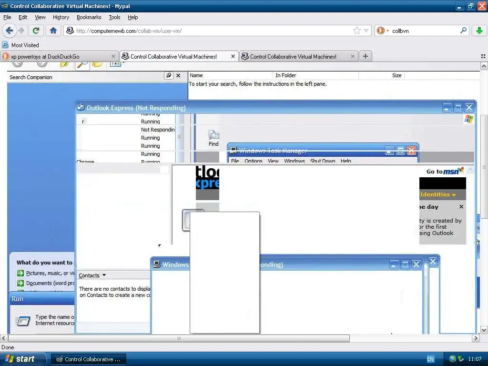Open the File menu of Mypal
488x366 pixels.
pos(7,18)
